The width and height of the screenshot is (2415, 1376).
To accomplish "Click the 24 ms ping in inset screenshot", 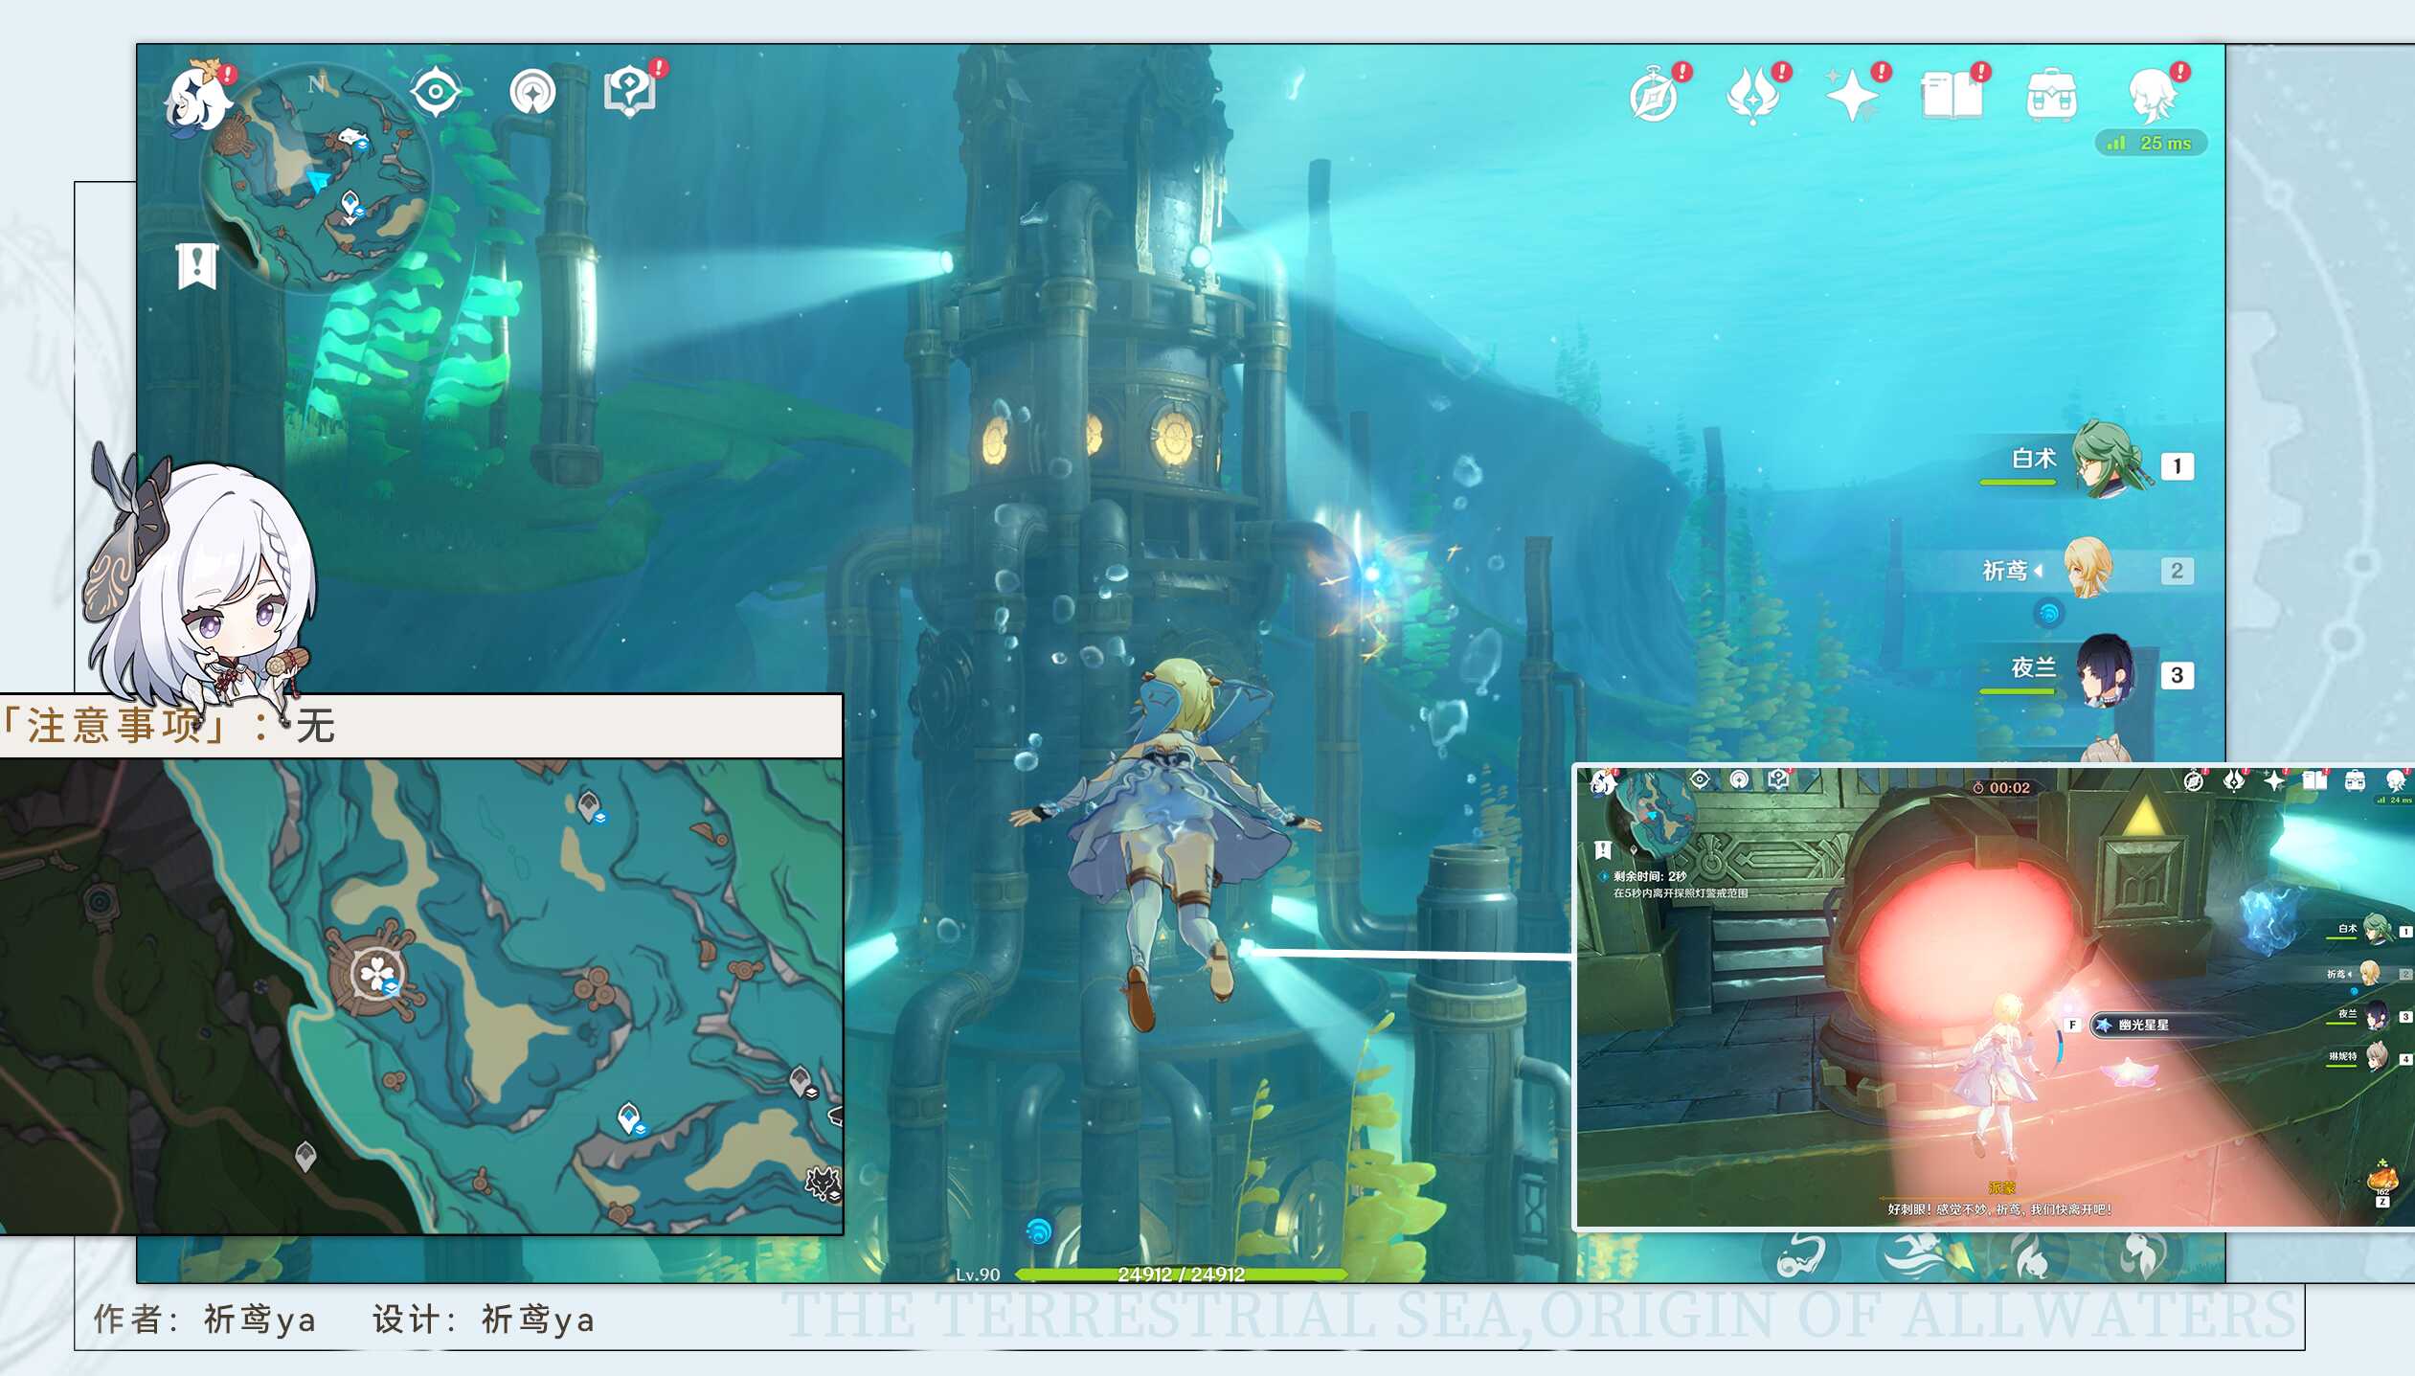I will (2394, 800).
